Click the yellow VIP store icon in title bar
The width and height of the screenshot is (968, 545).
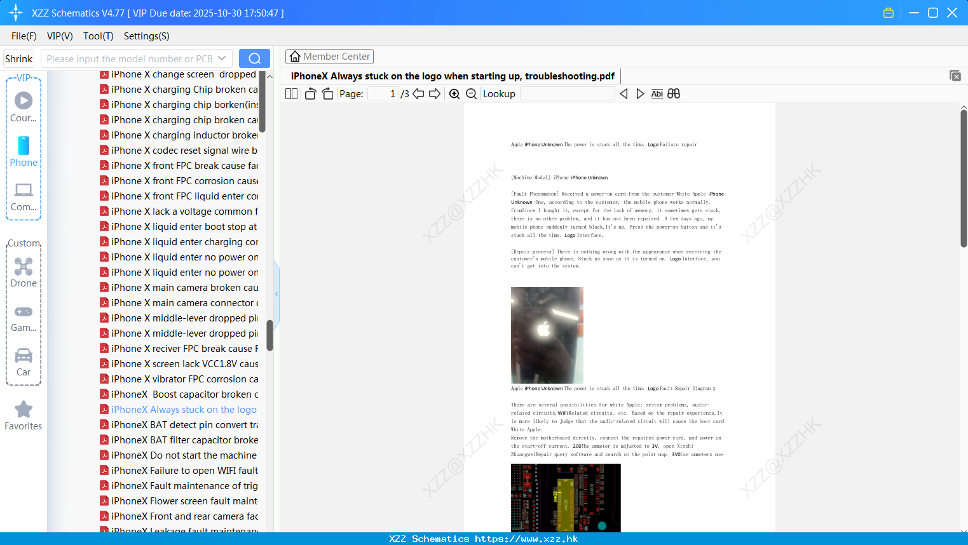point(889,13)
